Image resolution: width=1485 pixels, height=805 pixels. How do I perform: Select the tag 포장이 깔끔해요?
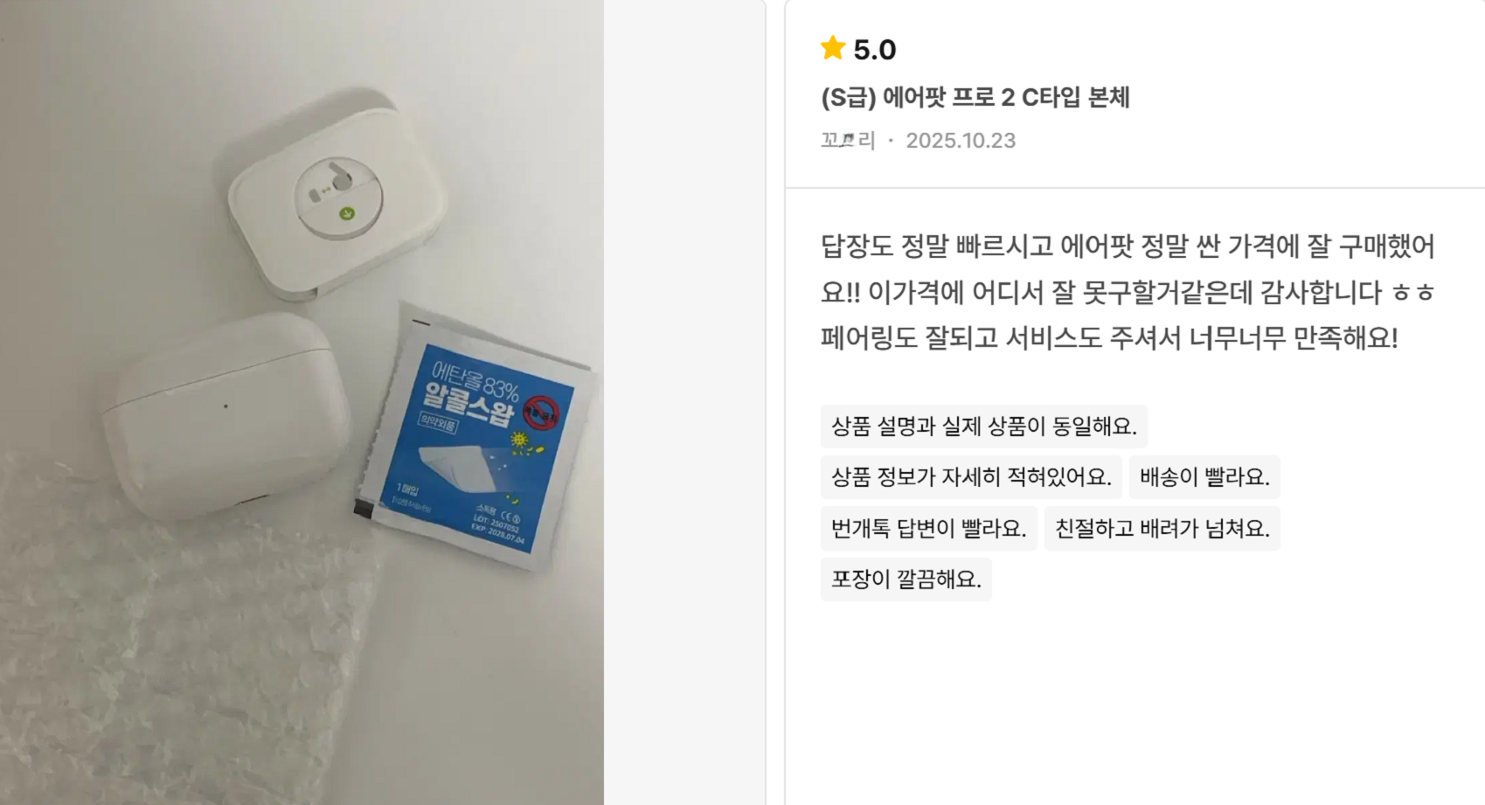tap(906, 579)
